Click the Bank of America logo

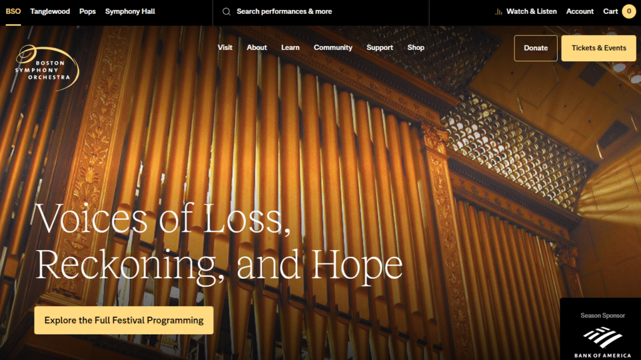(x=603, y=343)
